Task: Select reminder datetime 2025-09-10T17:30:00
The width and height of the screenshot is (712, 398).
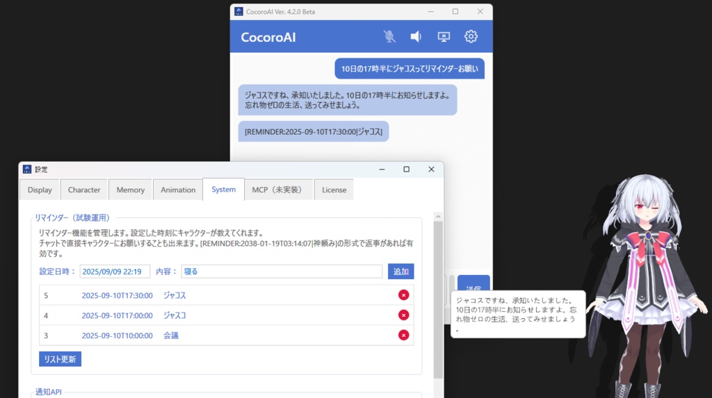Action: pyautogui.click(x=117, y=295)
